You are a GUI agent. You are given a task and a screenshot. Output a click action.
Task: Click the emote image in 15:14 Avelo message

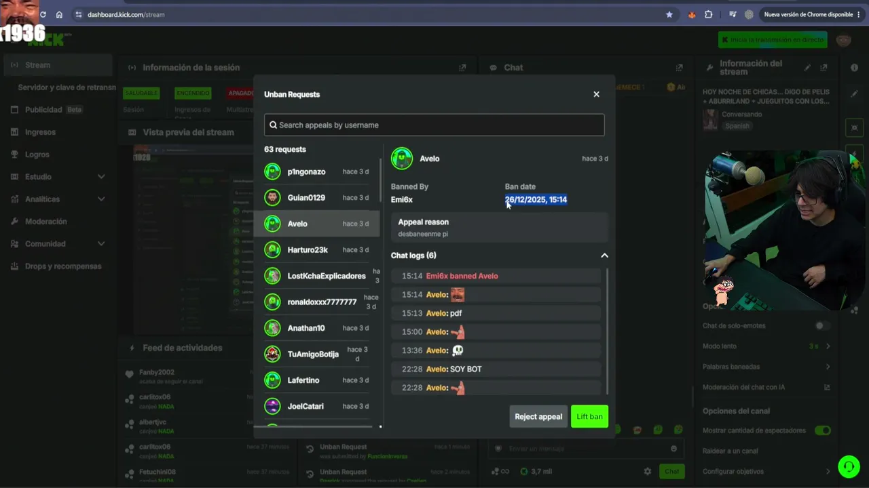[x=458, y=295]
